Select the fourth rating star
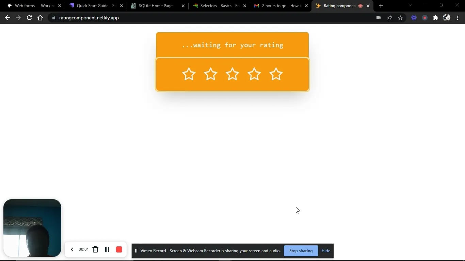 pyautogui.click(x=254, y=74)
